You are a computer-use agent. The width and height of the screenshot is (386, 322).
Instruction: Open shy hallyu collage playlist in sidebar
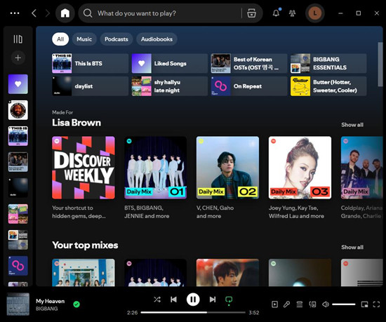[x=18, y=214]
